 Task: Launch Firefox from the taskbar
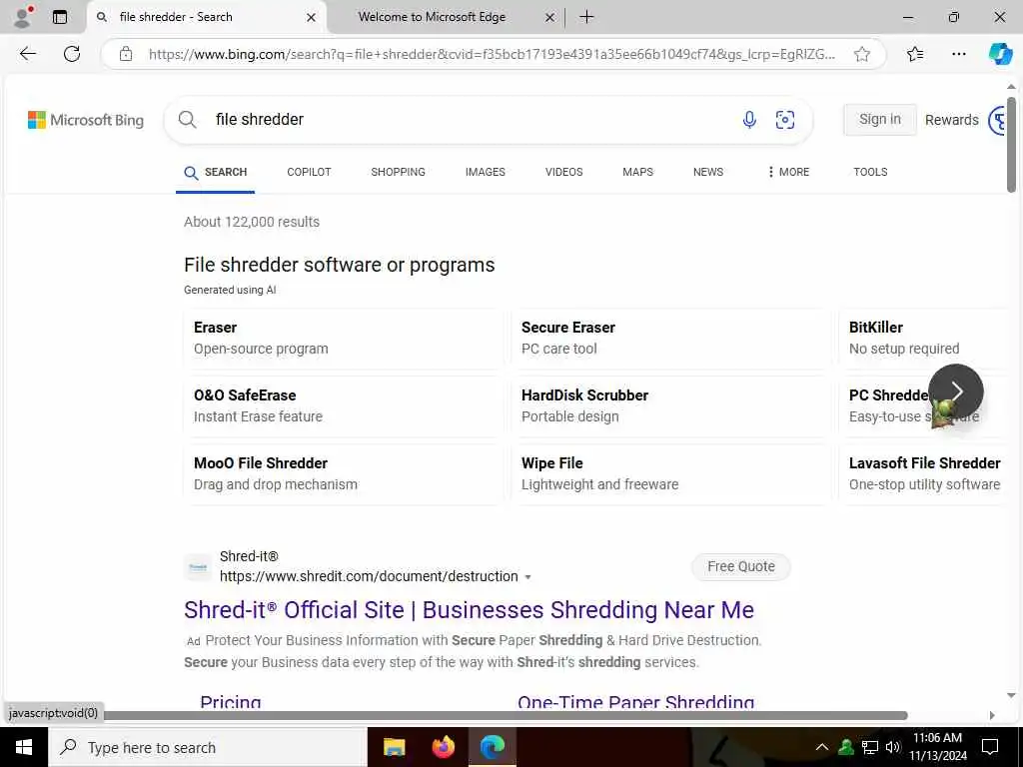444,747
